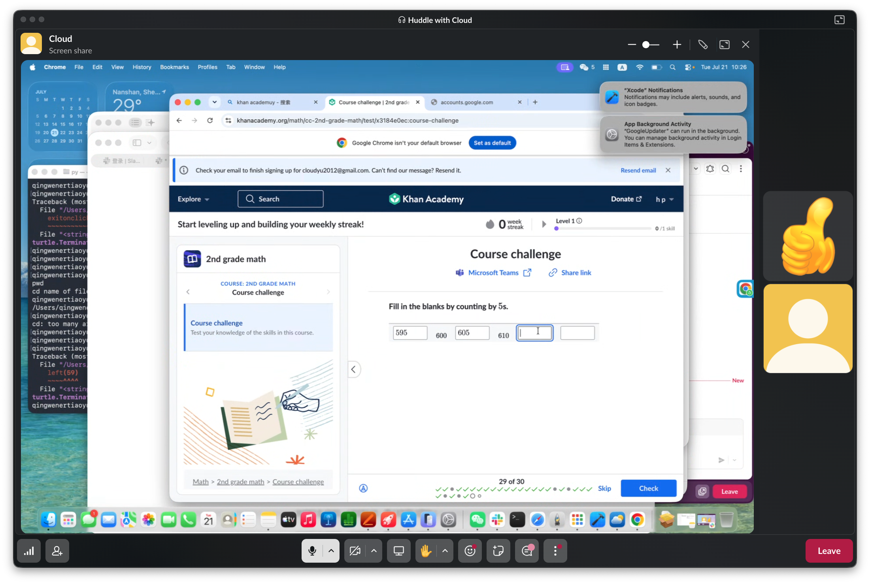Lower the raised hand in the huddle
The height and width of the screenshot is (584, 870).
pyautogui.click(x=426, y=551)
